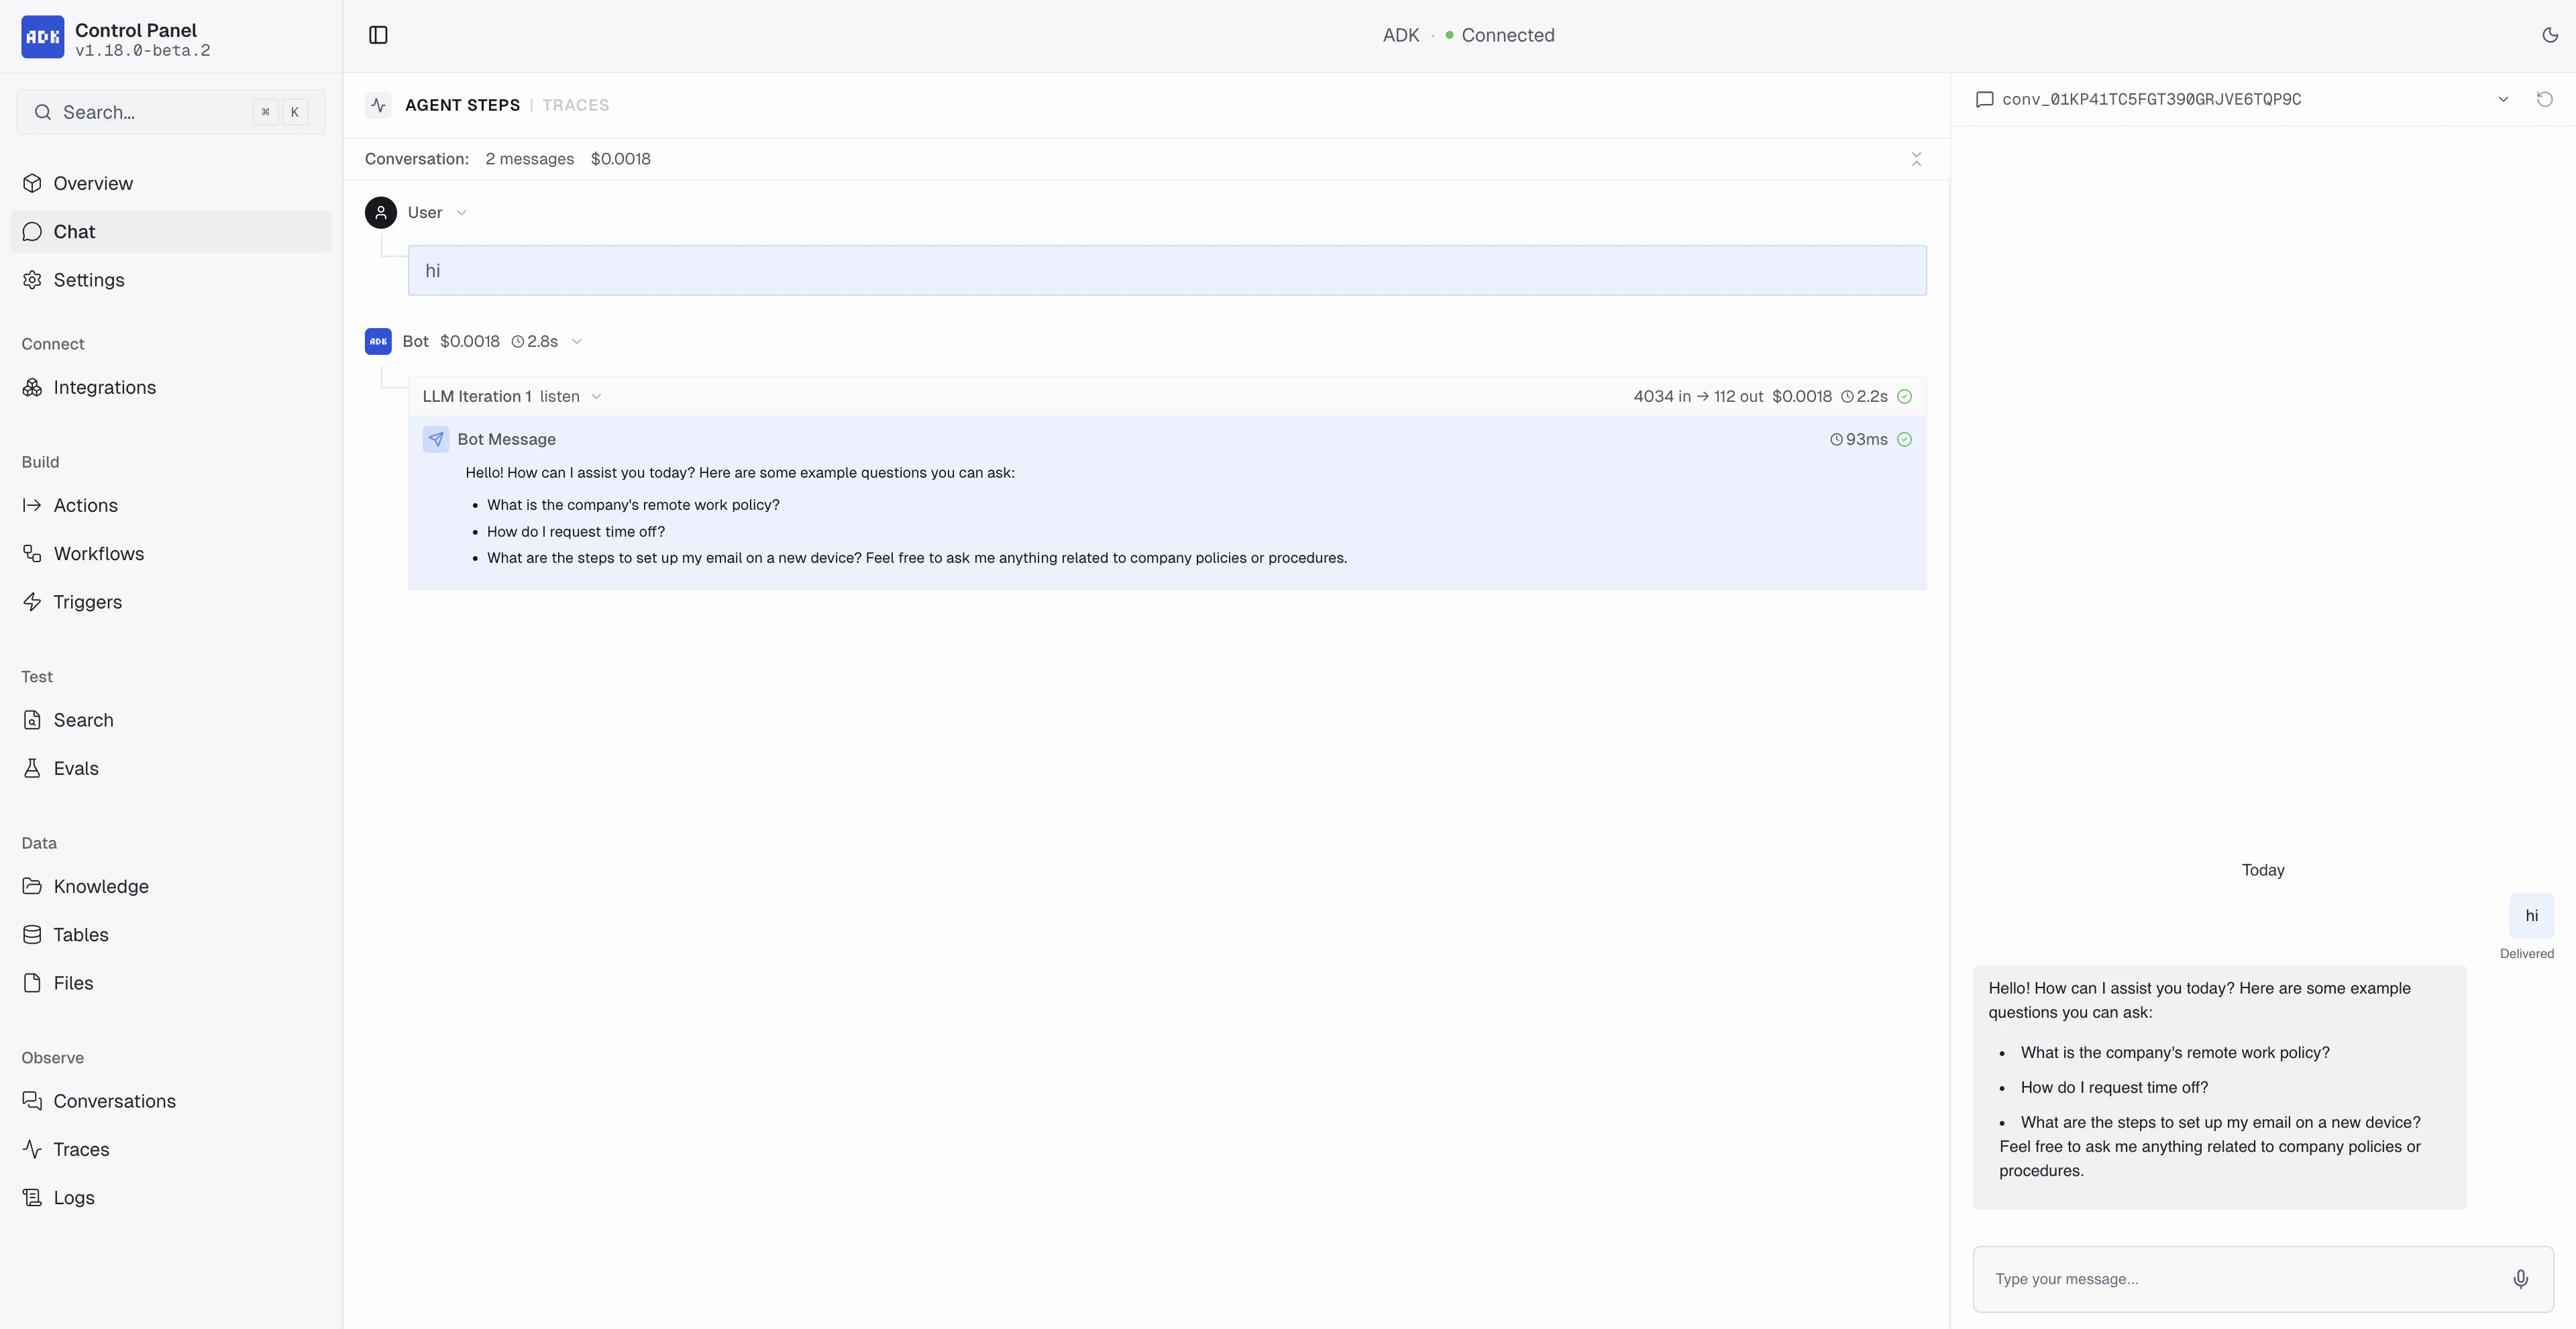Open Integrations in the sidebar
The image size is (2576, 1329).
coord(104,387)
